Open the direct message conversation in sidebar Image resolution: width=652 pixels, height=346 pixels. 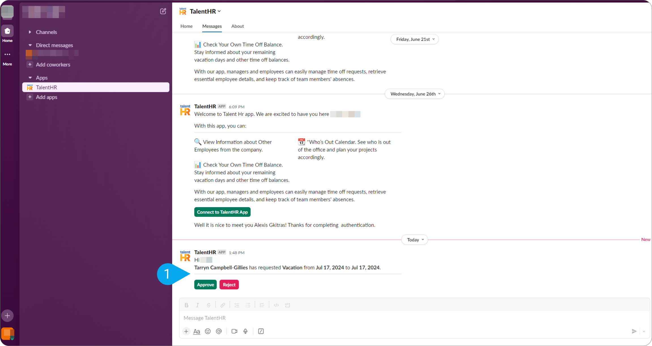[52, 54]
